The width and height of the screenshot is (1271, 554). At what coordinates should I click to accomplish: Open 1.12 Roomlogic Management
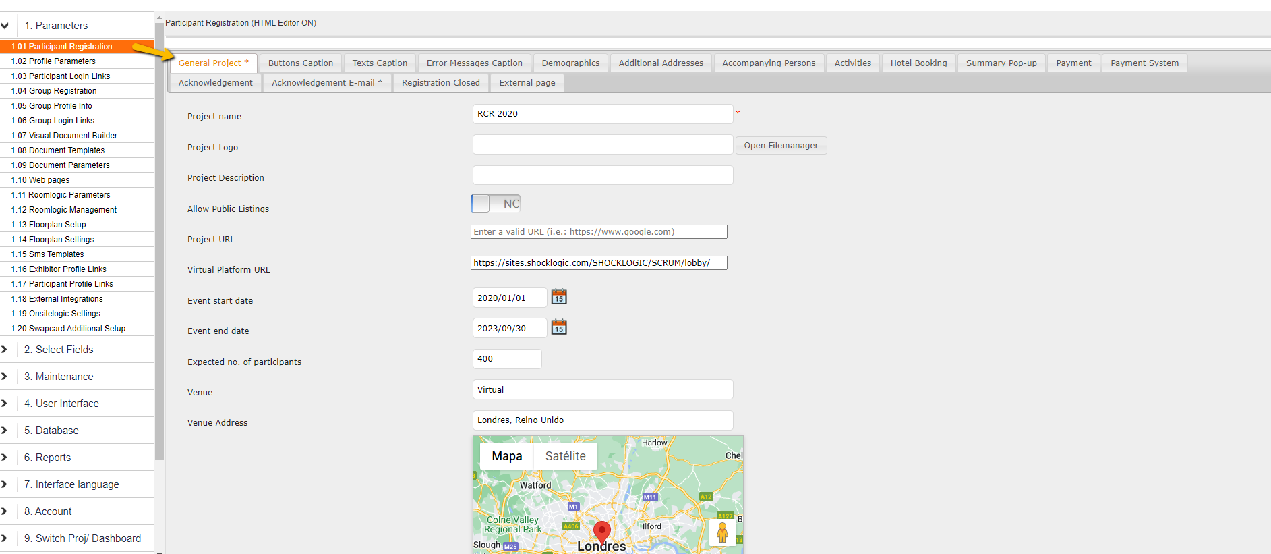[77, 210]
